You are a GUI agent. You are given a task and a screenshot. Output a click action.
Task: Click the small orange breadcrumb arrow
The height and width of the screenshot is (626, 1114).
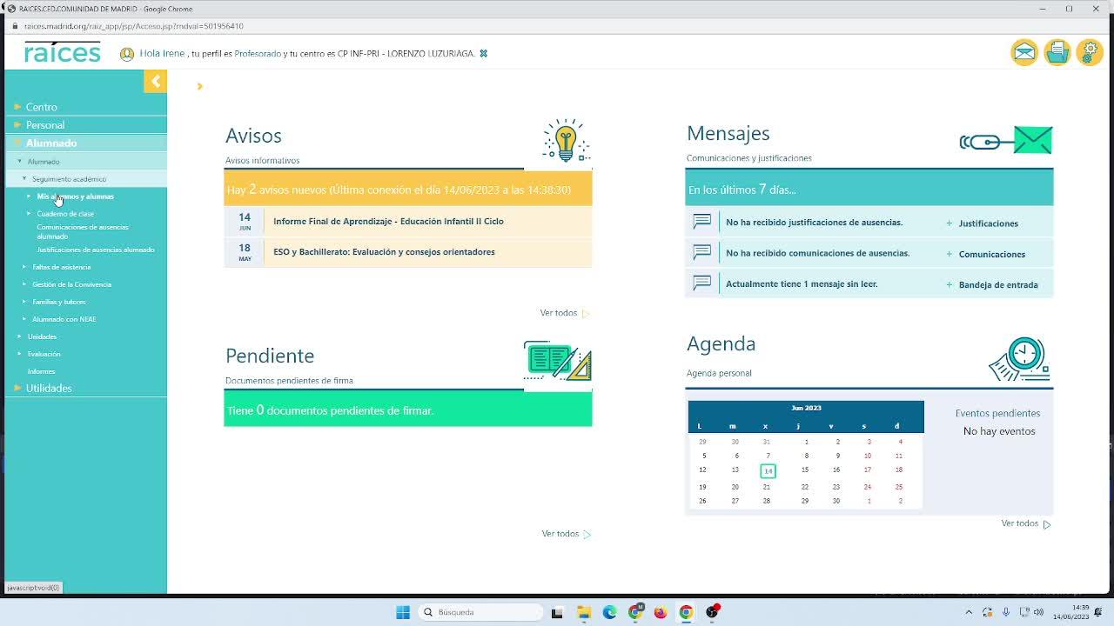(199, 86)
